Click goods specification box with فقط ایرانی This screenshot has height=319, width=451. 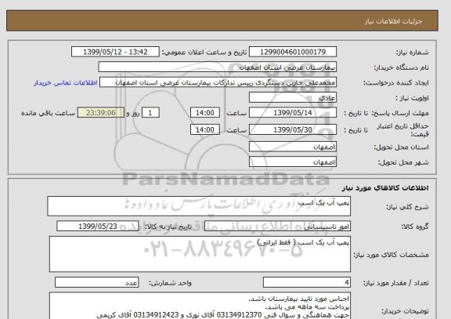(200, 254)
